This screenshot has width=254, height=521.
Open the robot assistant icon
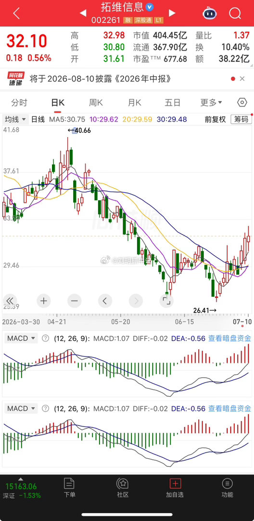pos(210,14)
